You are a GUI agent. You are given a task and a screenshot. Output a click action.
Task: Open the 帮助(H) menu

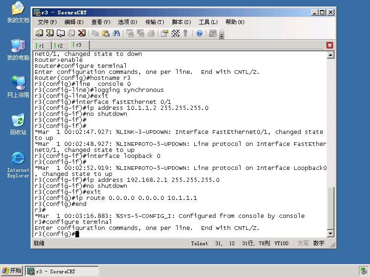click(235, 22)
